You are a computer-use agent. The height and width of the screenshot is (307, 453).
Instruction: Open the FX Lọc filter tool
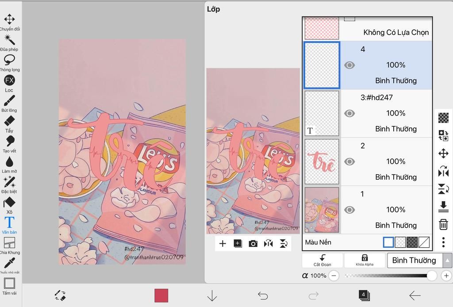pos(9,84)
